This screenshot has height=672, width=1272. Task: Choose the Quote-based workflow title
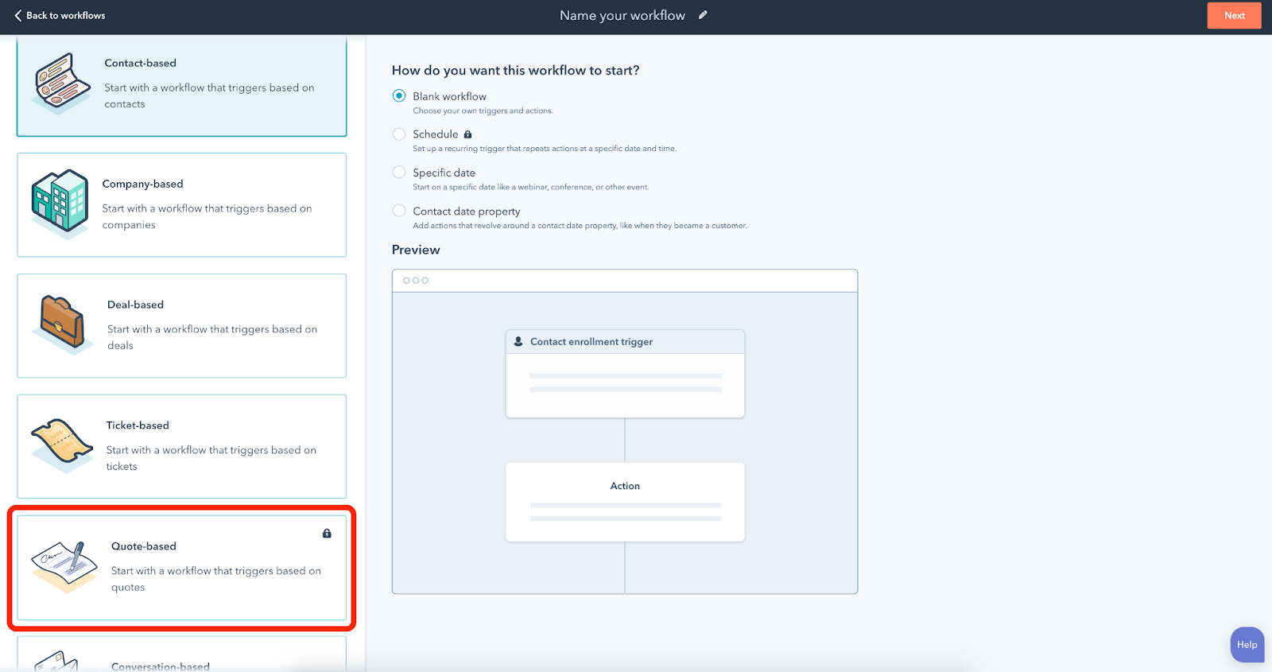[144, 546]
